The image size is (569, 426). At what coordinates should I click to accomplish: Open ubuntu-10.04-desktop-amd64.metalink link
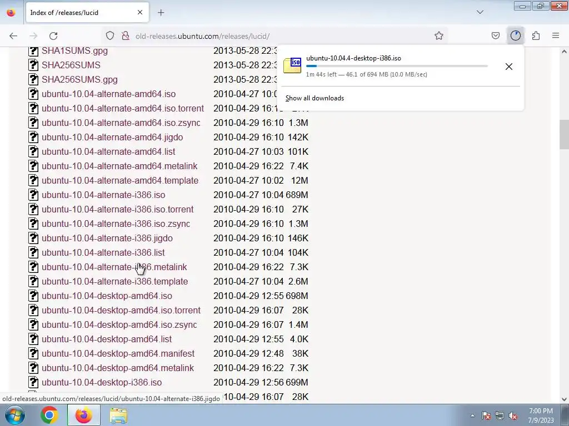coord(118,368)
